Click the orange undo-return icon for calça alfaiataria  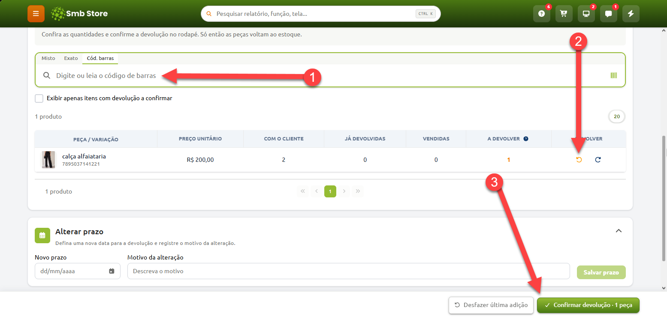click(579, 160)
